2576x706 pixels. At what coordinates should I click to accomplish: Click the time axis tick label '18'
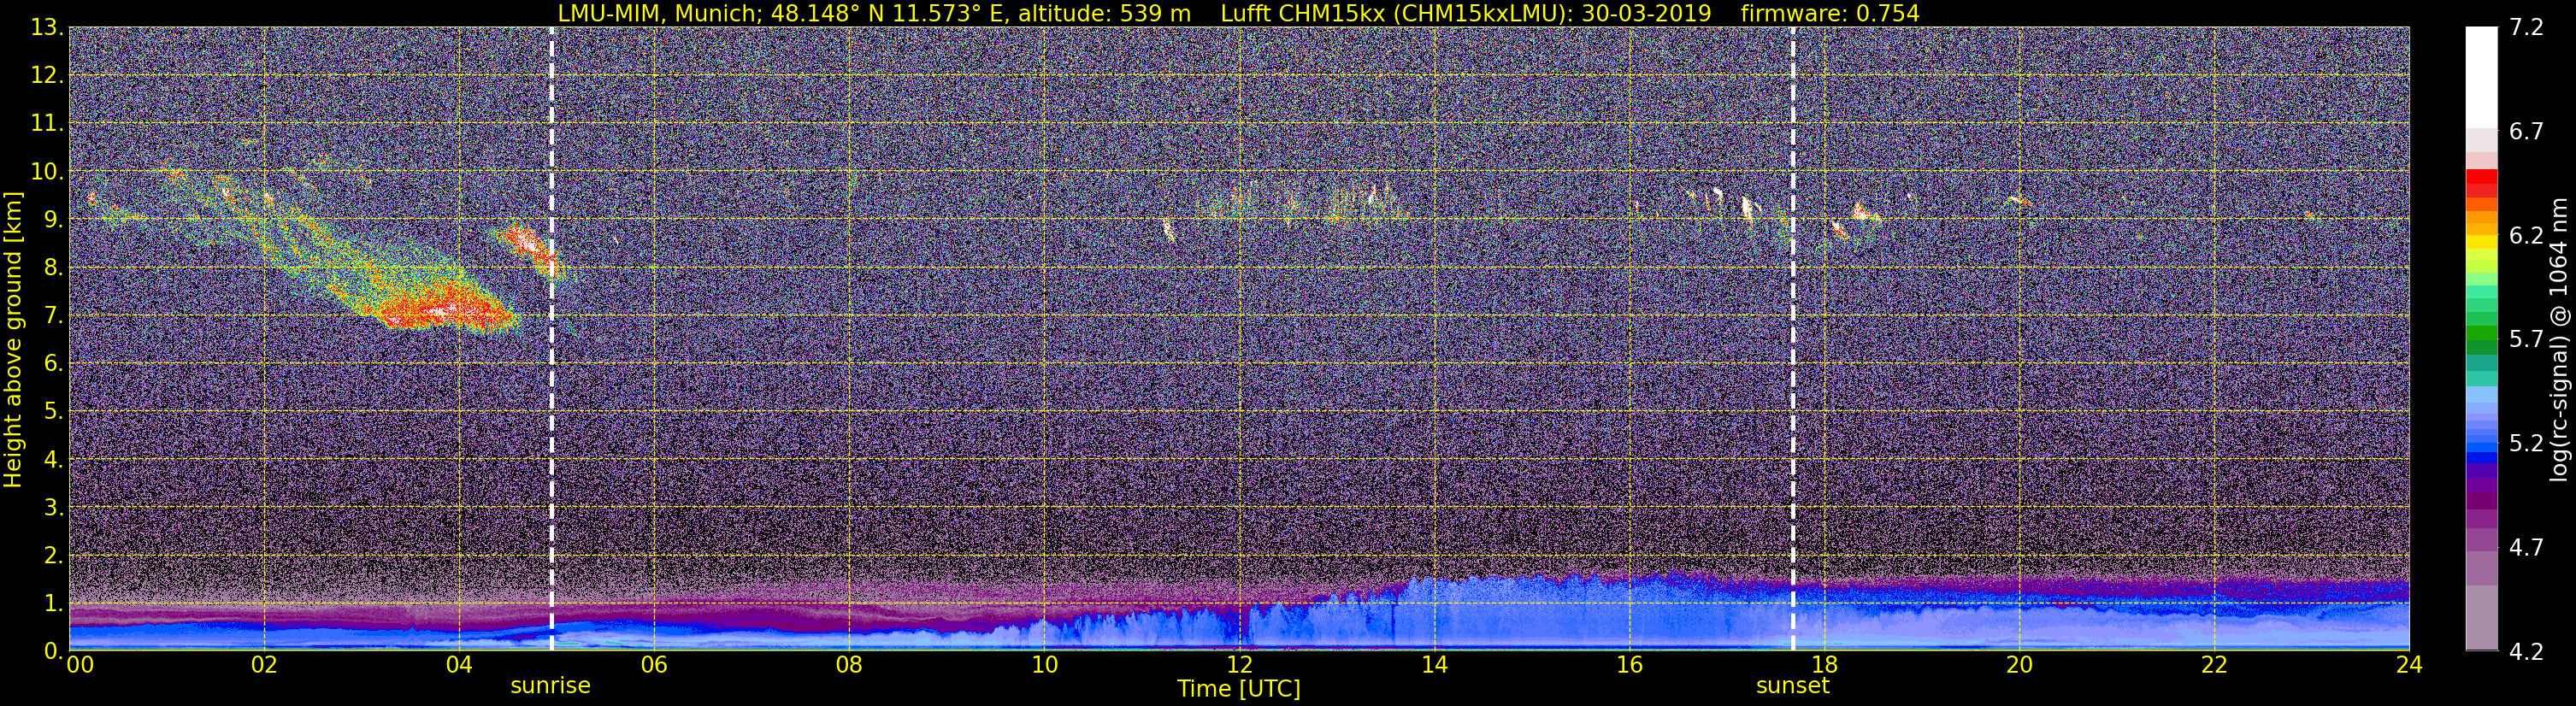point(1824,665)
